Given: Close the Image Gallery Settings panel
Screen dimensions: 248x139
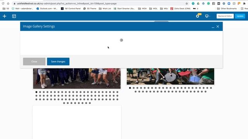Looking at the screenshot, I should point(218,27).
